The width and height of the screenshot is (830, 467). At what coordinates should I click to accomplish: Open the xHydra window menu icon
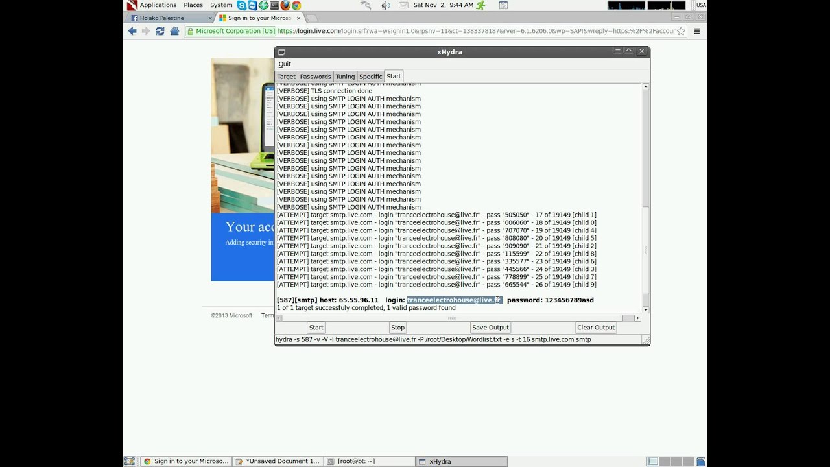click(281, 52)
